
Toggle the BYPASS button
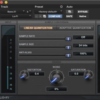pos(83,12)
